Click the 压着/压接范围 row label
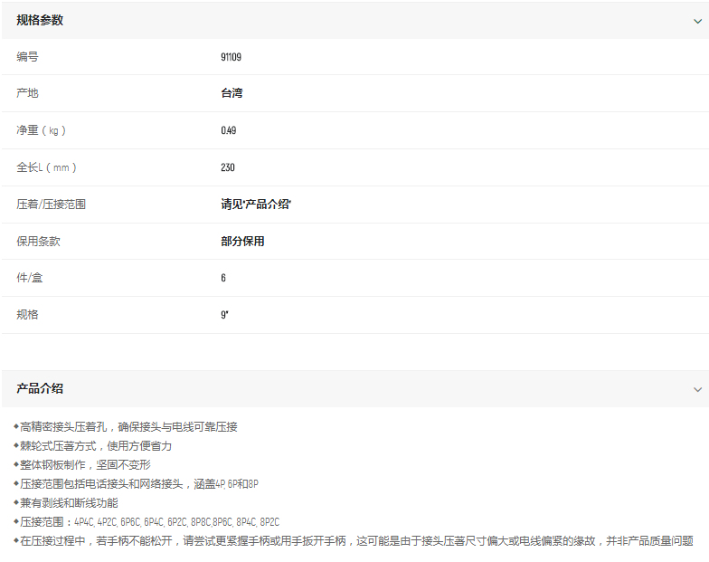The width and height of the screenshot is (709, 562). [x=52, y=205]
